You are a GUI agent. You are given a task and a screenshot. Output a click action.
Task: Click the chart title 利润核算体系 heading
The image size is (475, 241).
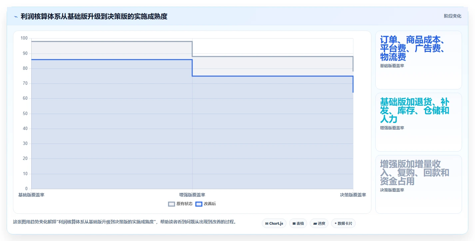pyautogui.click(x=94, y=16)
